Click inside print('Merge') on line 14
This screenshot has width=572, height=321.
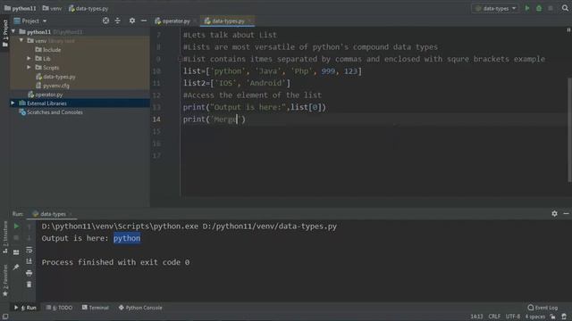[x=214, y=119]
